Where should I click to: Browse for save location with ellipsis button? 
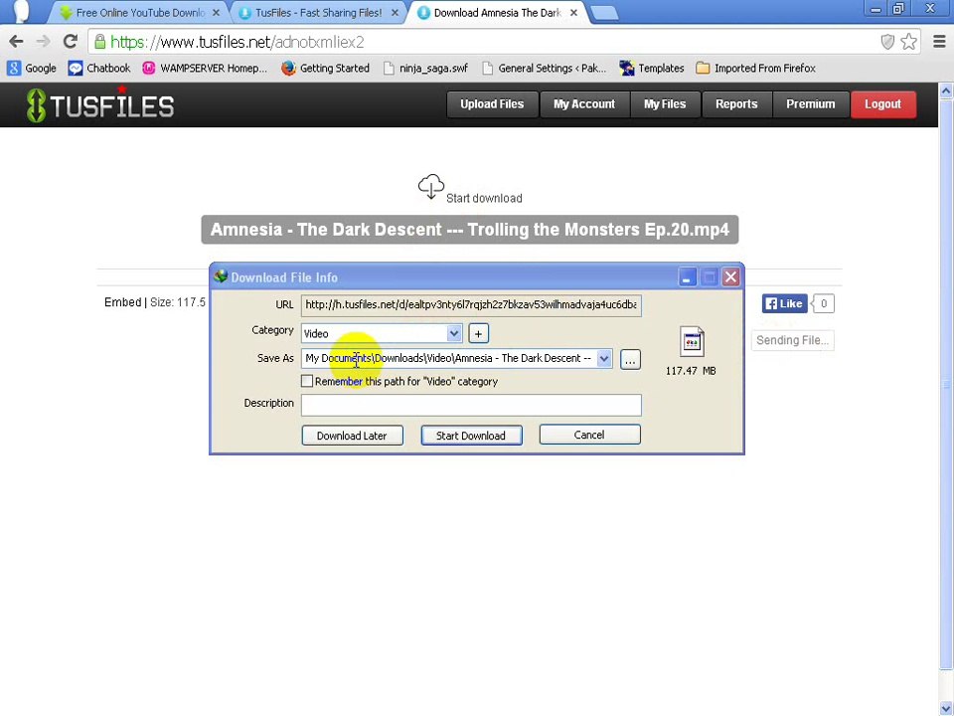(x=630, y=359)
